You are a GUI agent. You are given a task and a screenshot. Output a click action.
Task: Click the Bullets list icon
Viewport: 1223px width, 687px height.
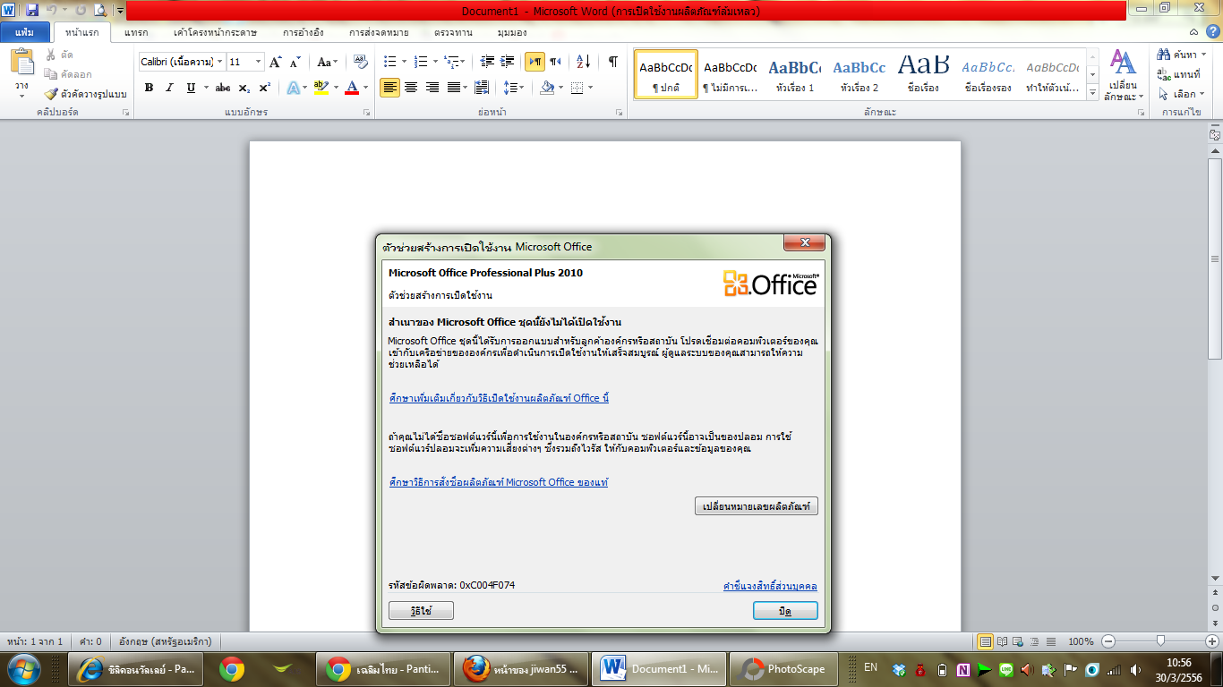[389, 62]
